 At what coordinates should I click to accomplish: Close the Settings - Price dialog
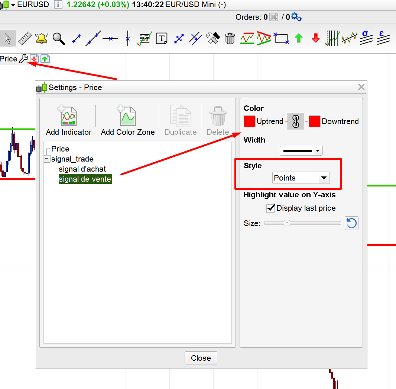point(361,87)
